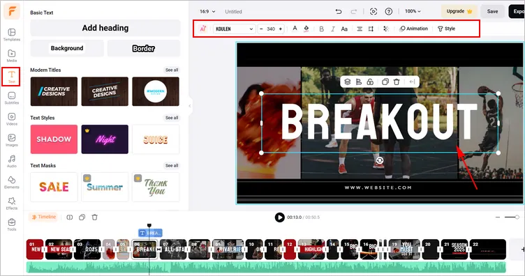
Task: Delete the scene with timeline trash icon
Action: pos(95,217)
